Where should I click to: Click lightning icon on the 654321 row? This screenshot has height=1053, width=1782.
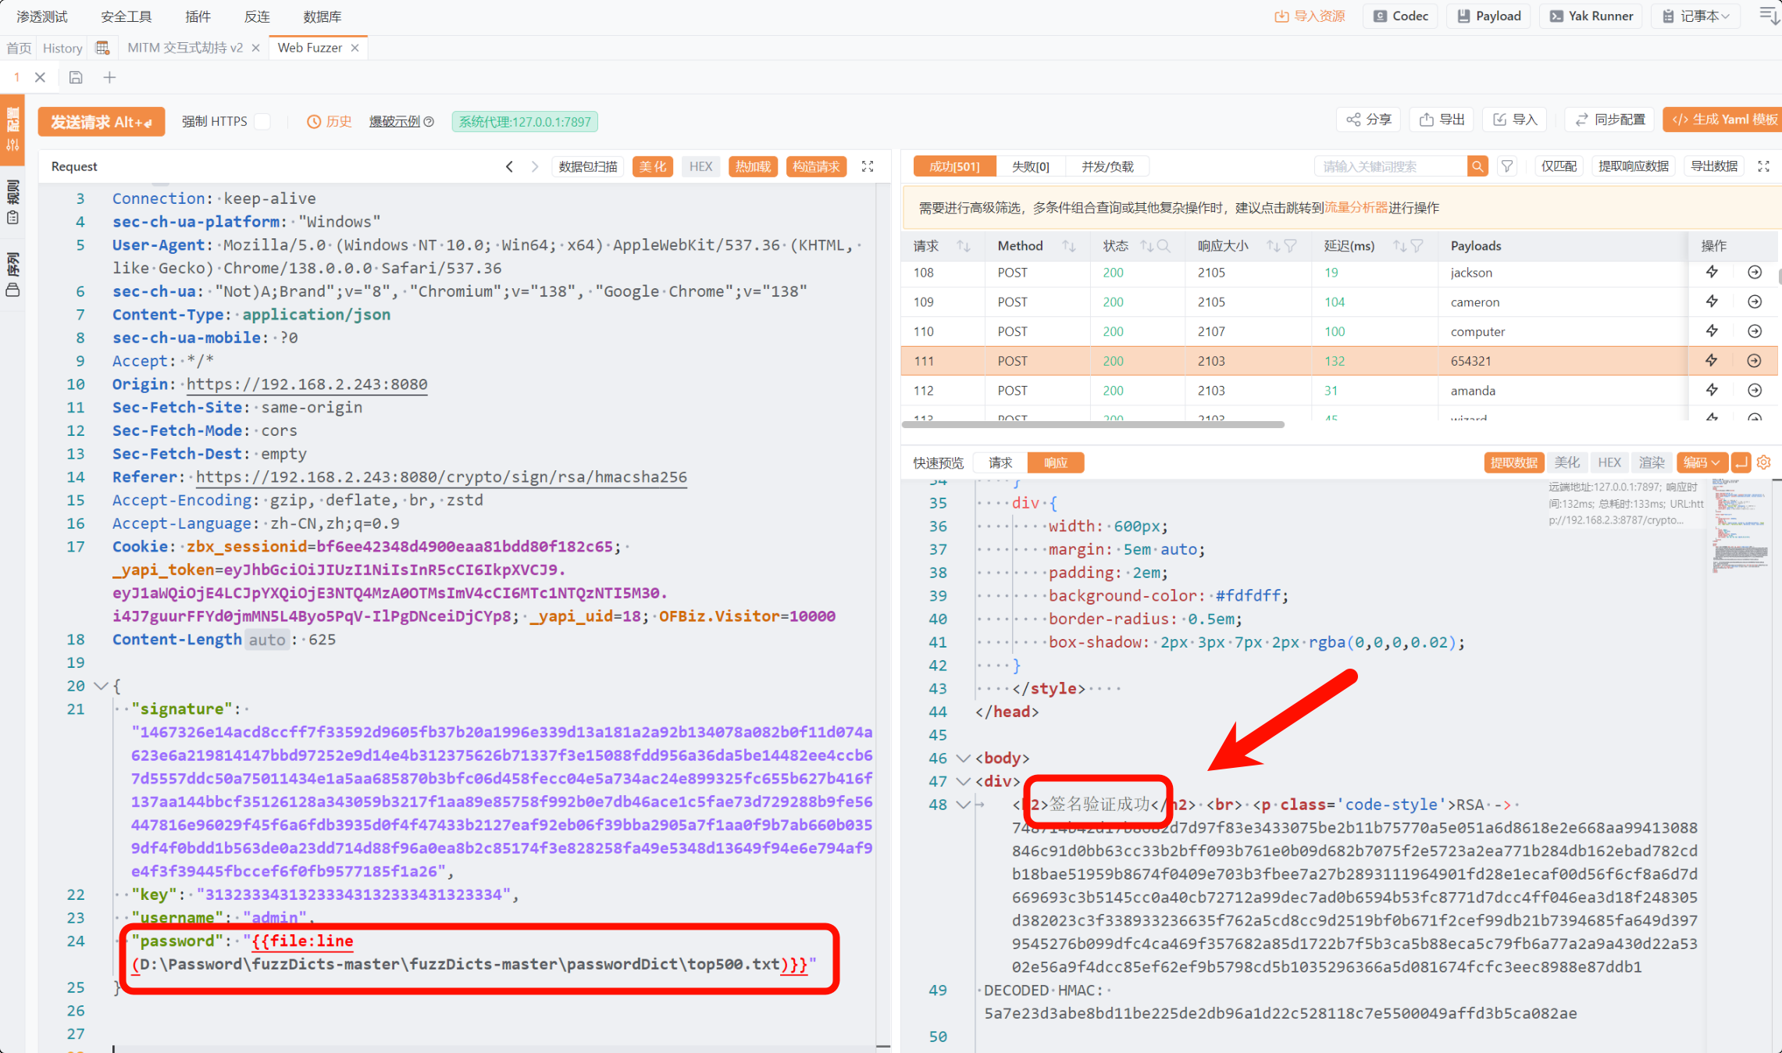coord(1711,361)
